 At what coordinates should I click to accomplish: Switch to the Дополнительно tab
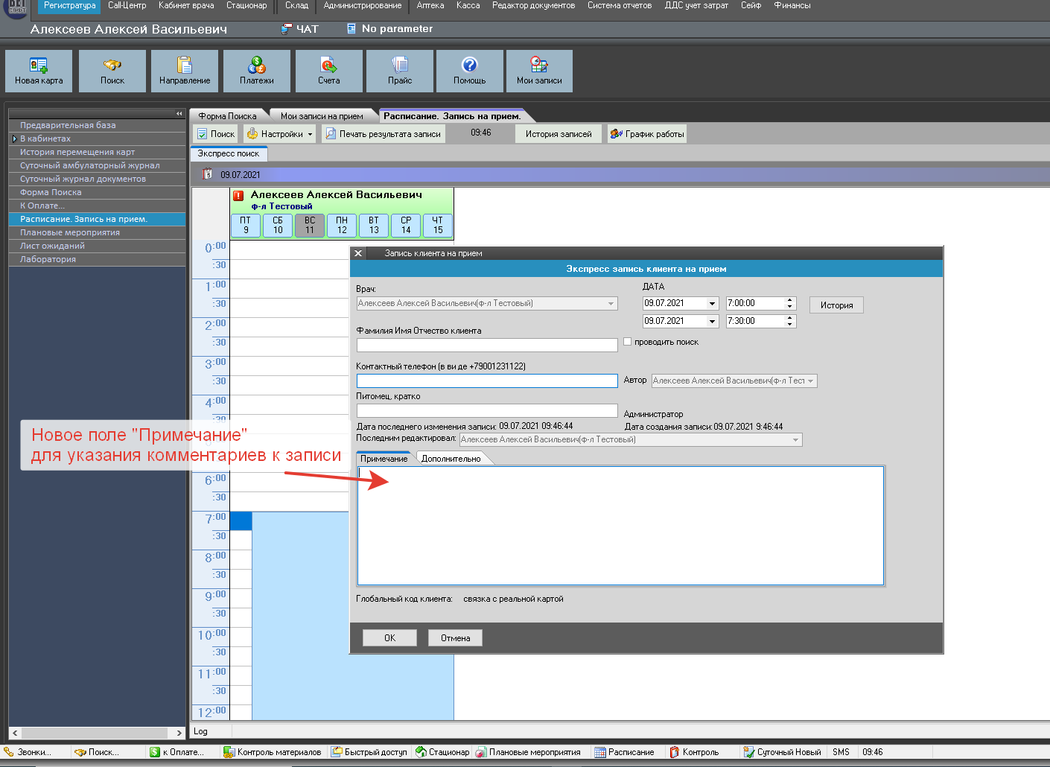point(451,459)
